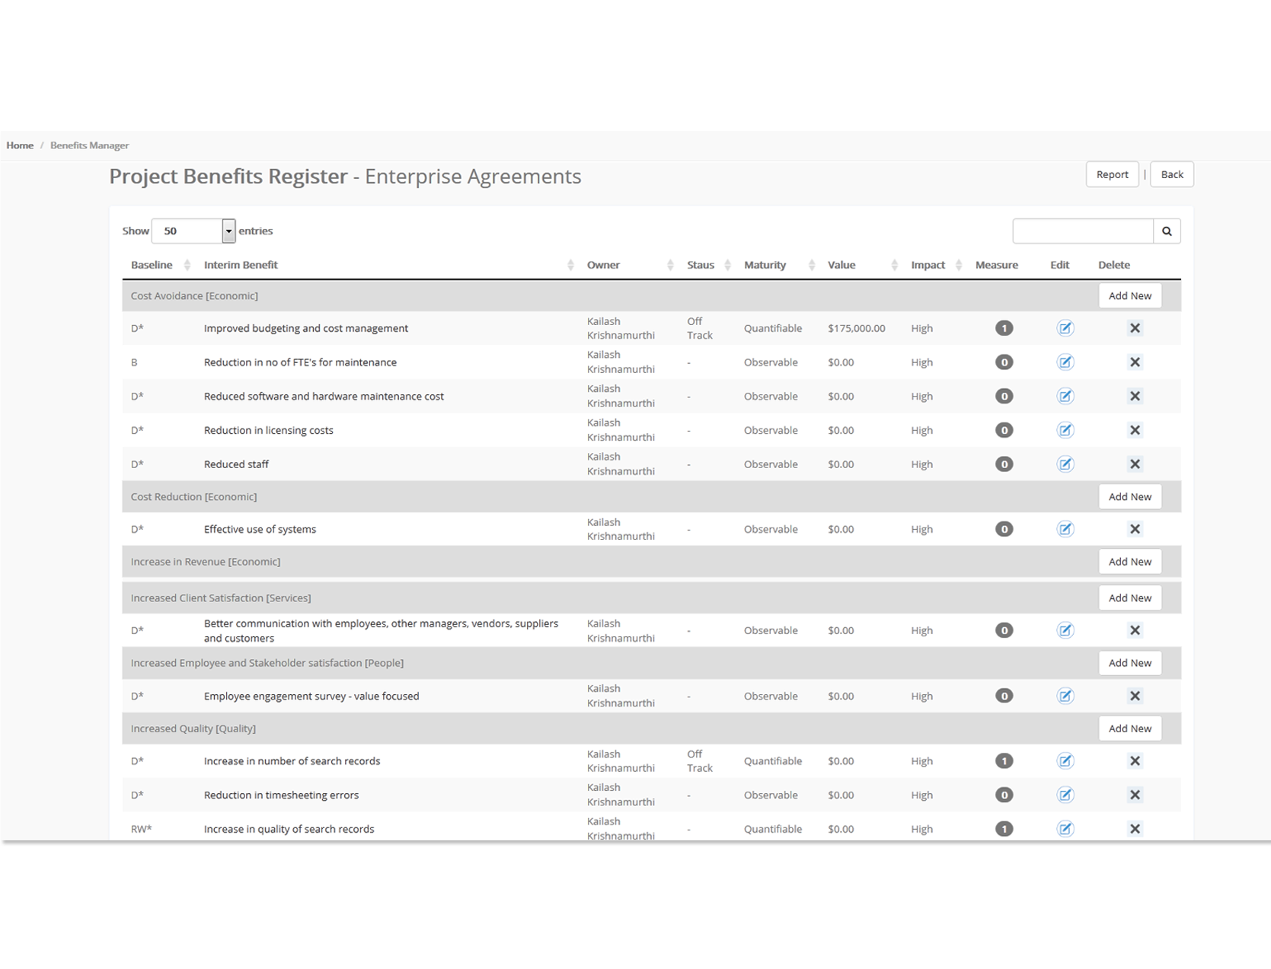Add New benefit under Cost Avoidance
Screen dimensions: 1271x969
tap(1129, 296)
